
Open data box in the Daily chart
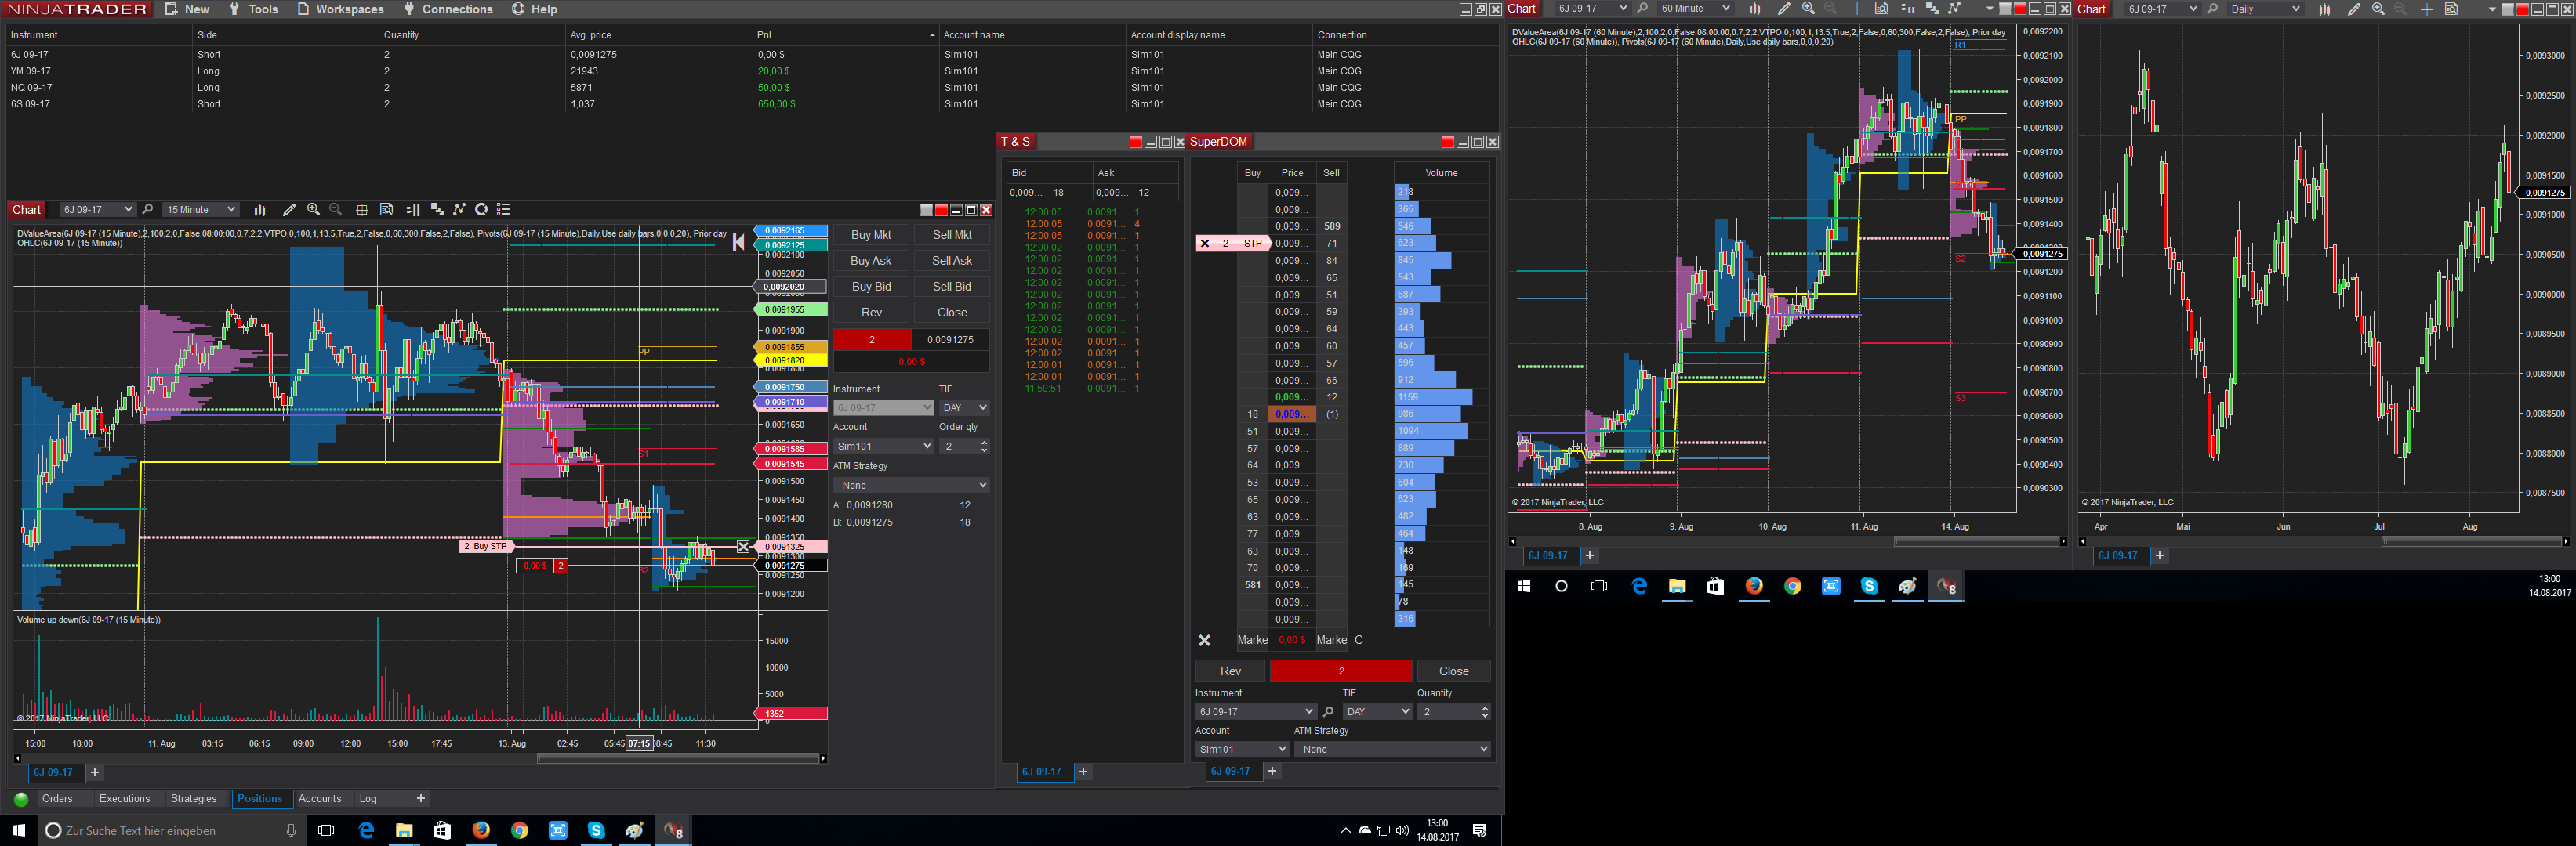click(x=2451, y=9)
